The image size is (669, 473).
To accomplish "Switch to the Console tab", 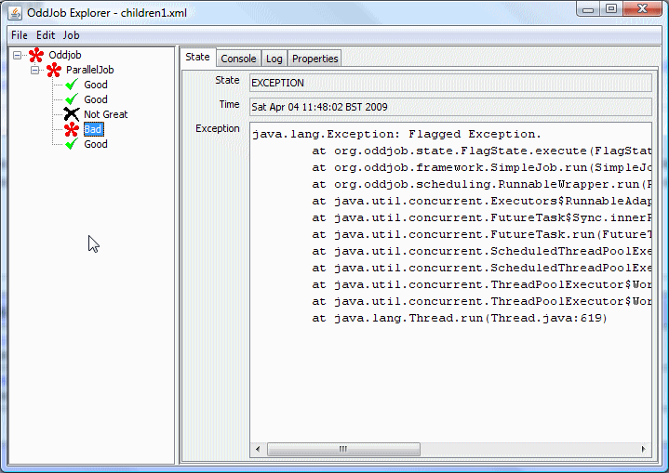I will tap(238, 59).
